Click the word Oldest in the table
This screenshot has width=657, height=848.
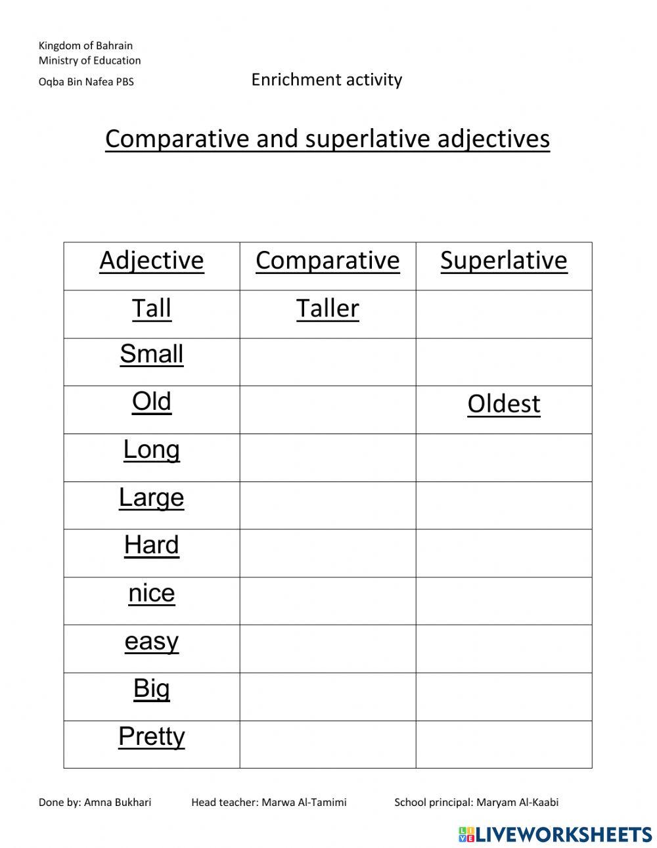504,404
